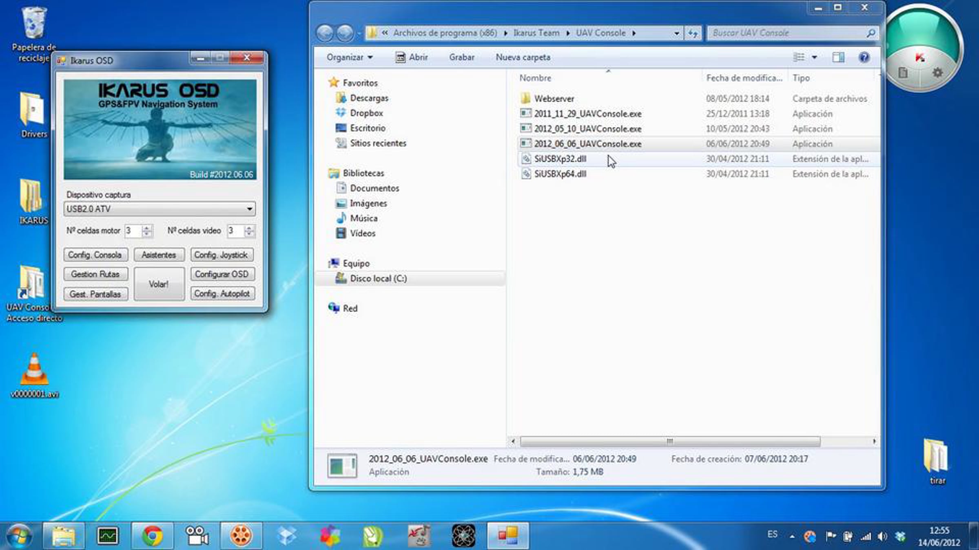This screenshot has width=979, height=550.
Task: Select SiUSBXp64.dll file
Action: pos(560,174)
